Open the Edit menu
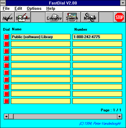Viewport: 126px width, 128px height. [18, 9]
